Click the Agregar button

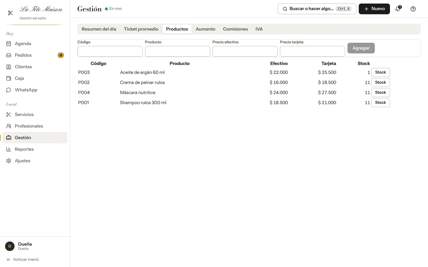pos(361,48)
